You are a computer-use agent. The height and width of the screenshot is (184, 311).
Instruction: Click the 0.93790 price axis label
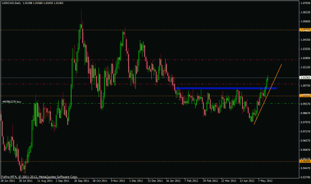306,177
